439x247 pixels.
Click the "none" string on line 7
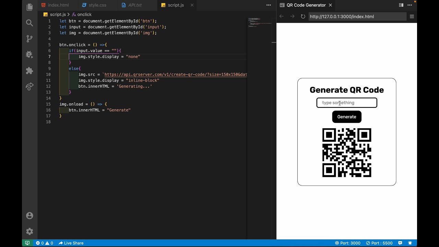point(133,57)
